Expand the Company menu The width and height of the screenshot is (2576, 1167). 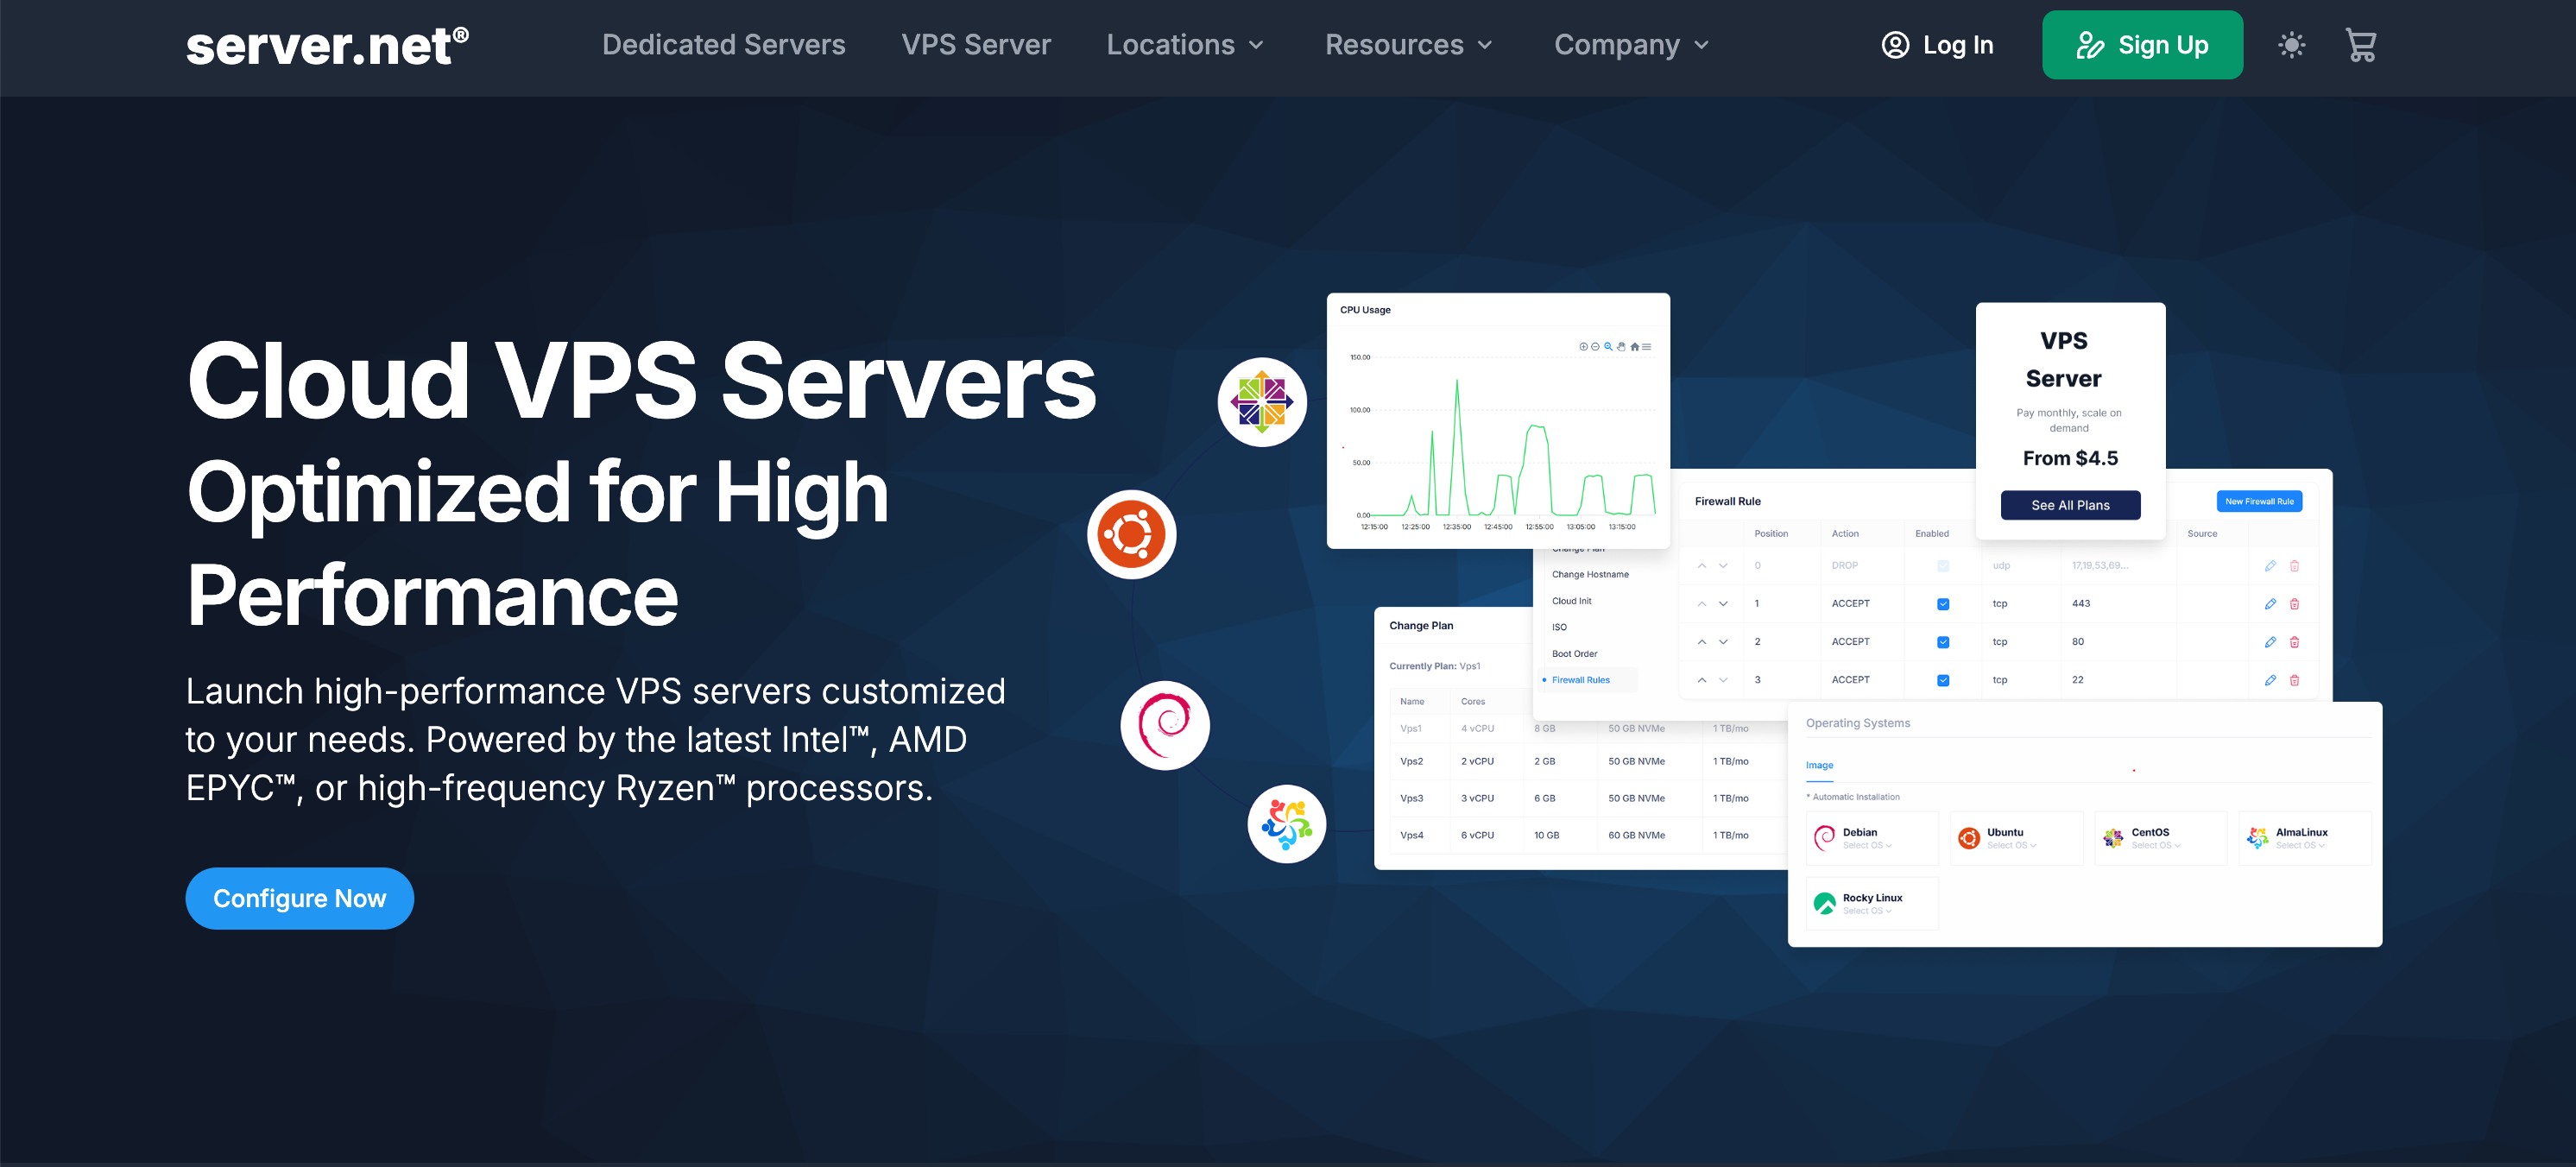[x=1631, y=45]
